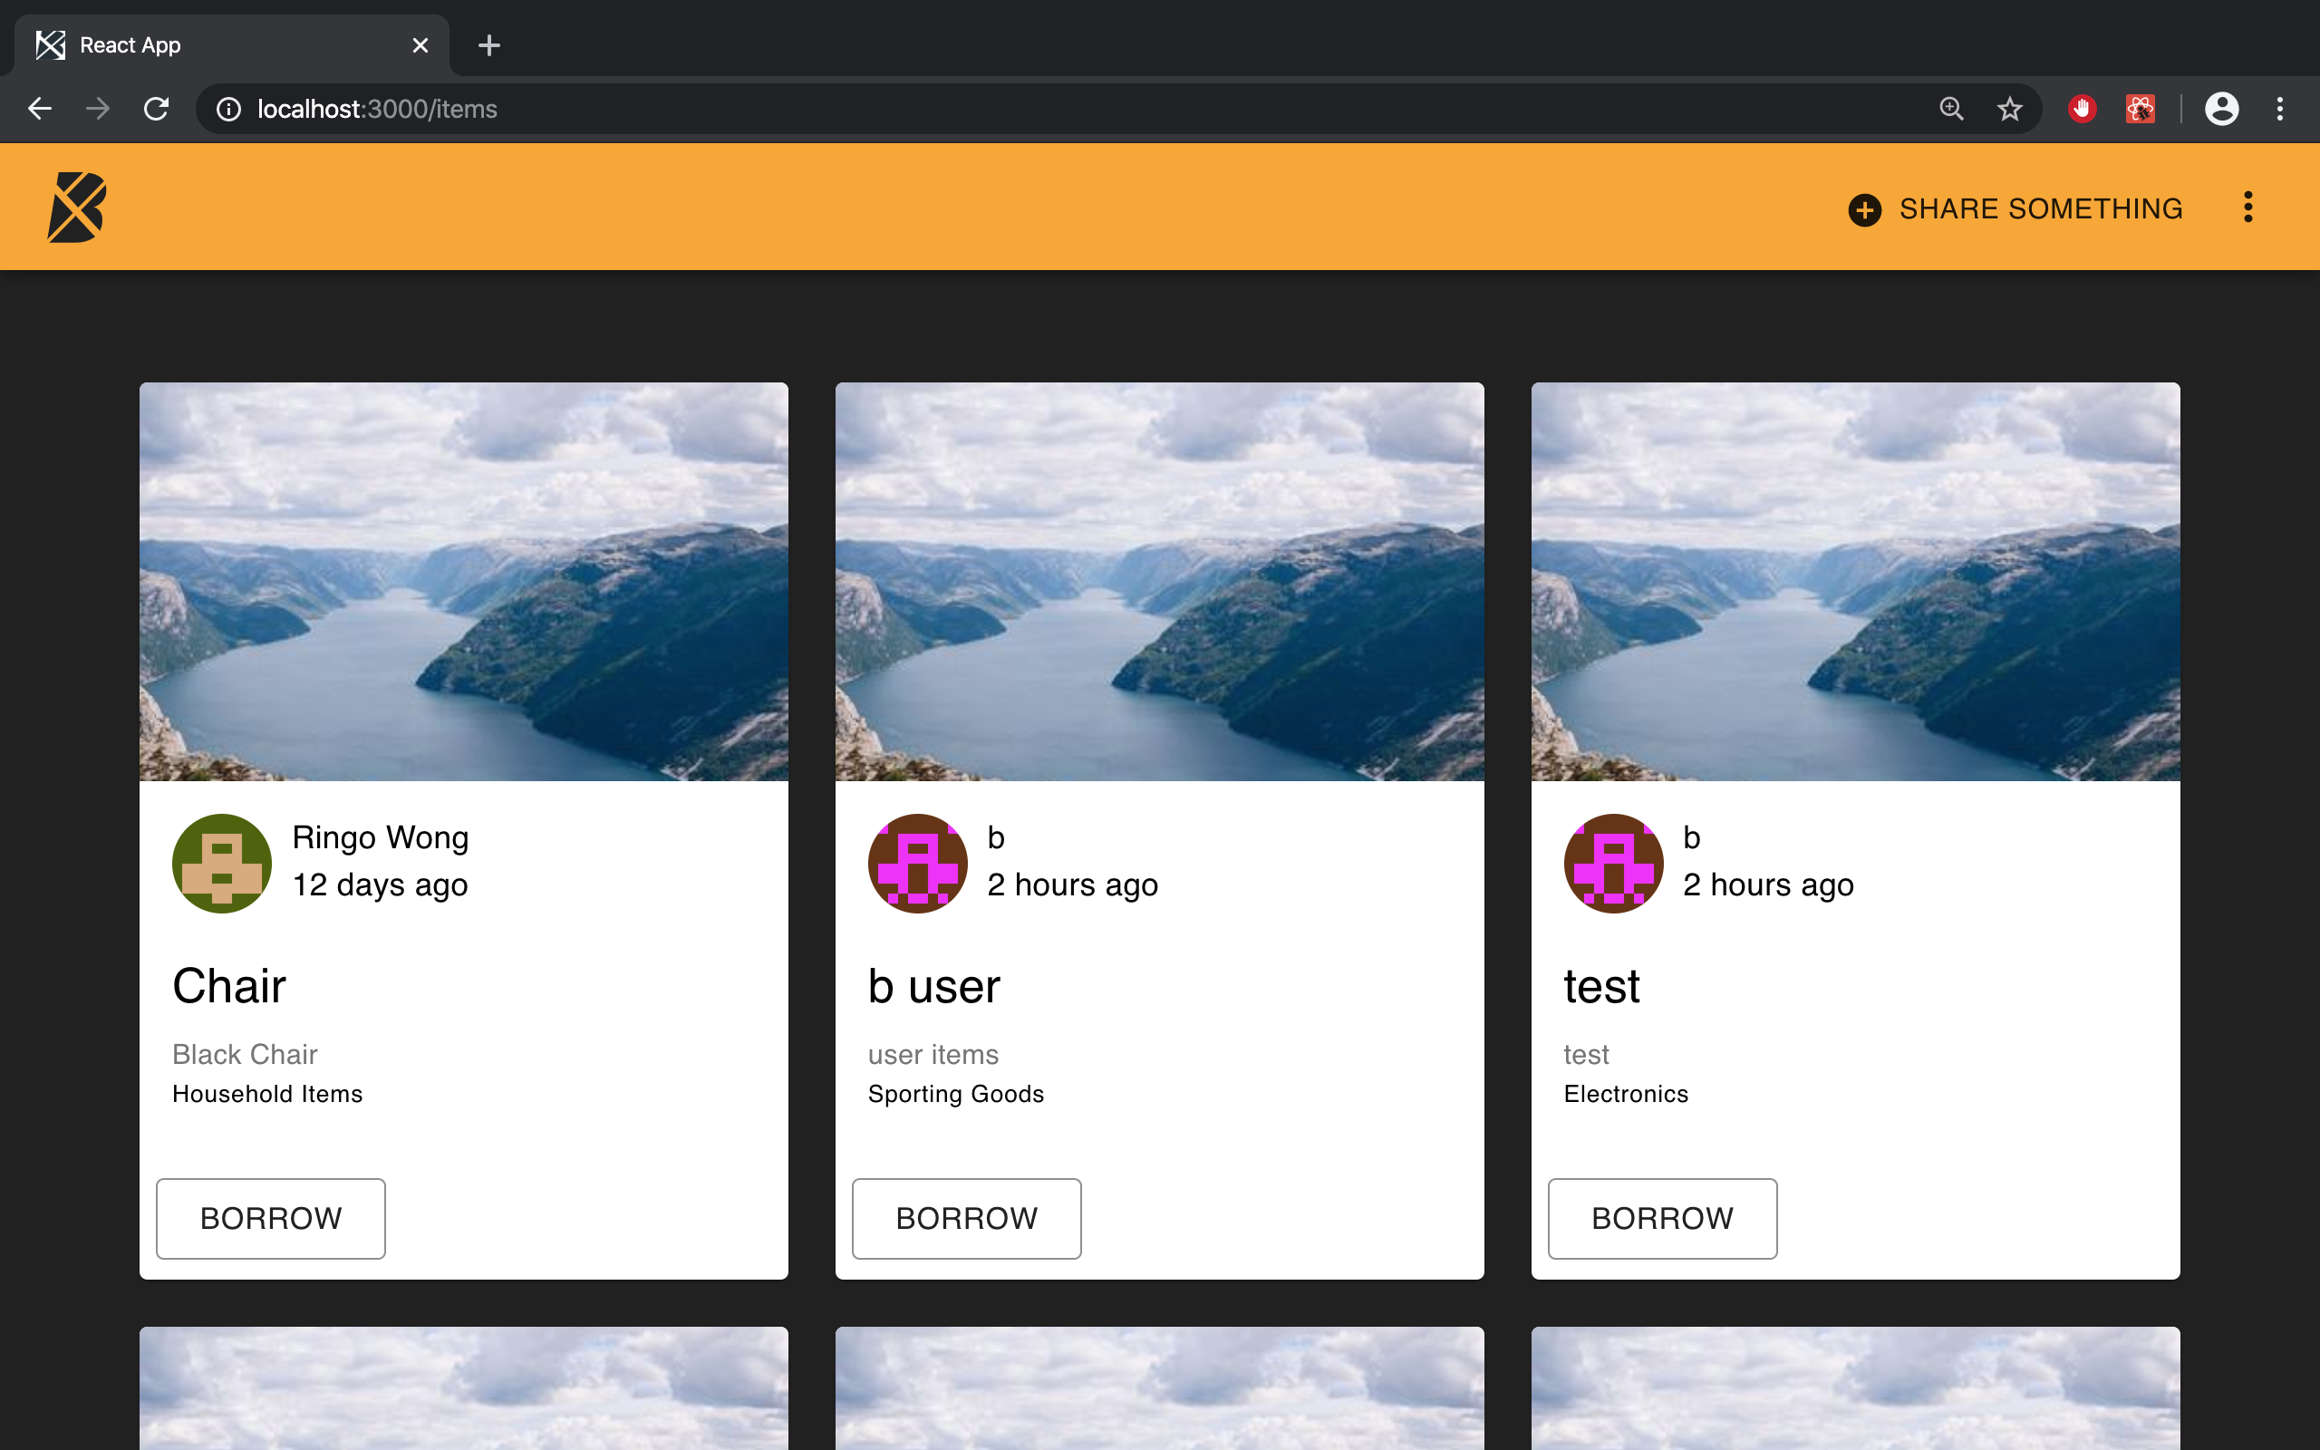Click the plus icon beside Share Something

(1863, 209)
